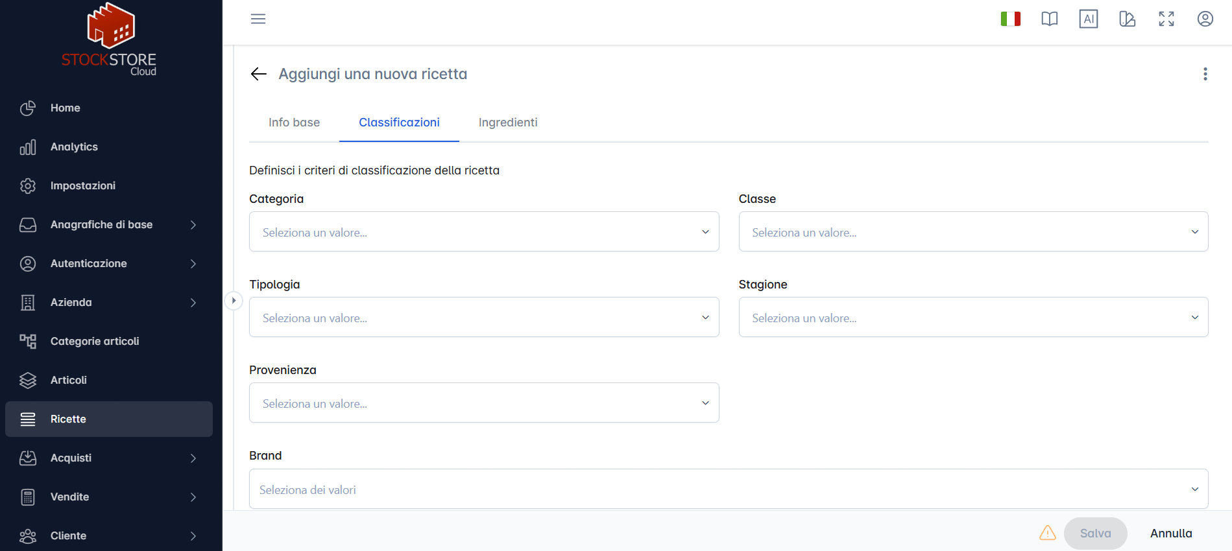
Task: Open the user profile icon
Action: coord(1205,19)
